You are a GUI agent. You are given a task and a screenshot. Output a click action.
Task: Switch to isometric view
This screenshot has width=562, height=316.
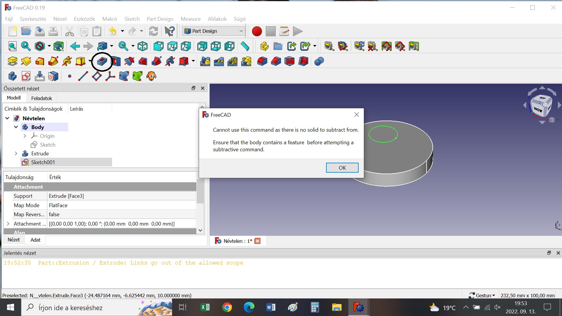[x=143, y=46]
